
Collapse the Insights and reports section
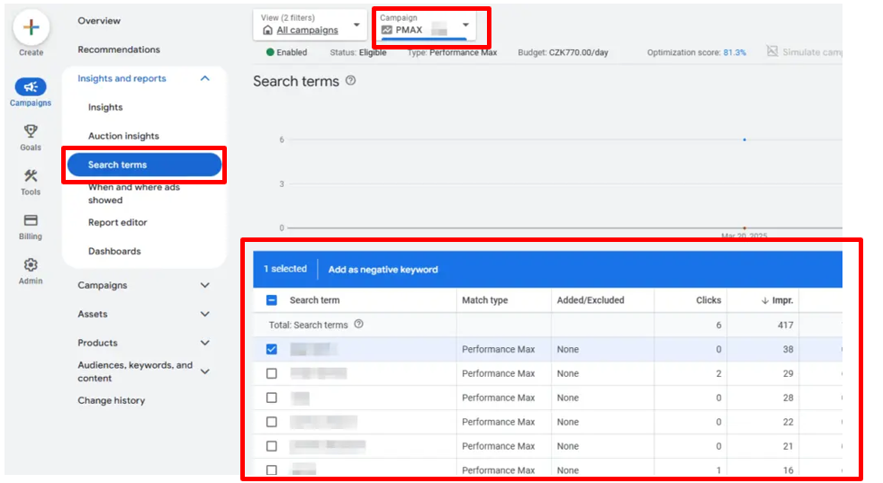click(x=205, y=78)
